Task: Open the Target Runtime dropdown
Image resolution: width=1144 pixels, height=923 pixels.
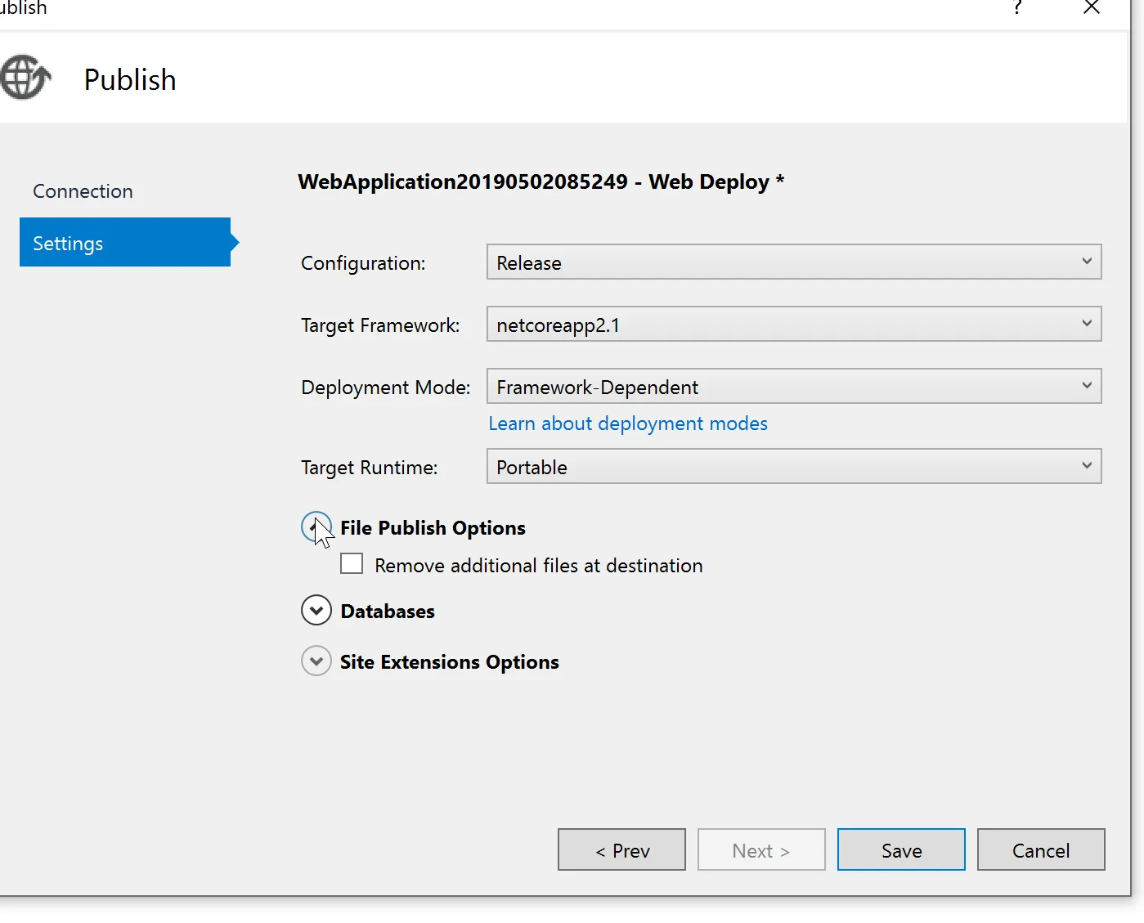Action: (x=793, y=467)
